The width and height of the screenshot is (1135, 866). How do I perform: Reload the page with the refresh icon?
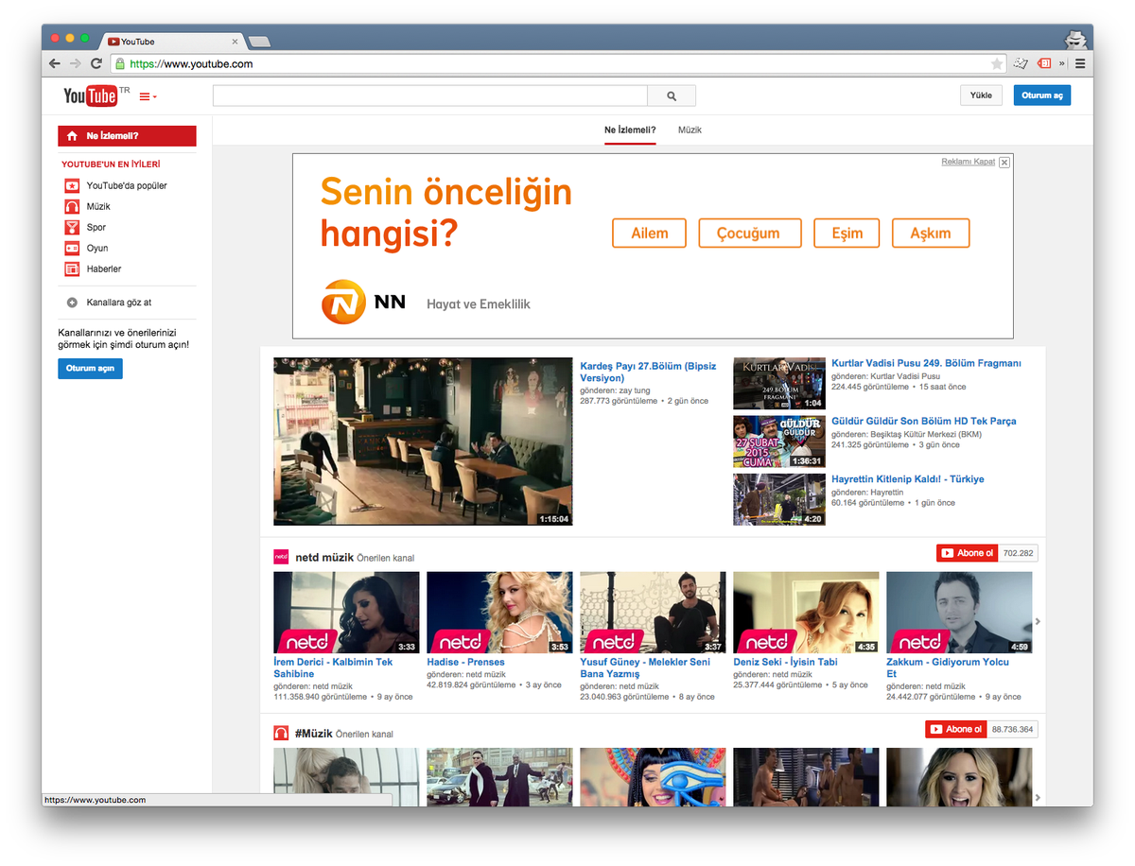tap(96, 63)
